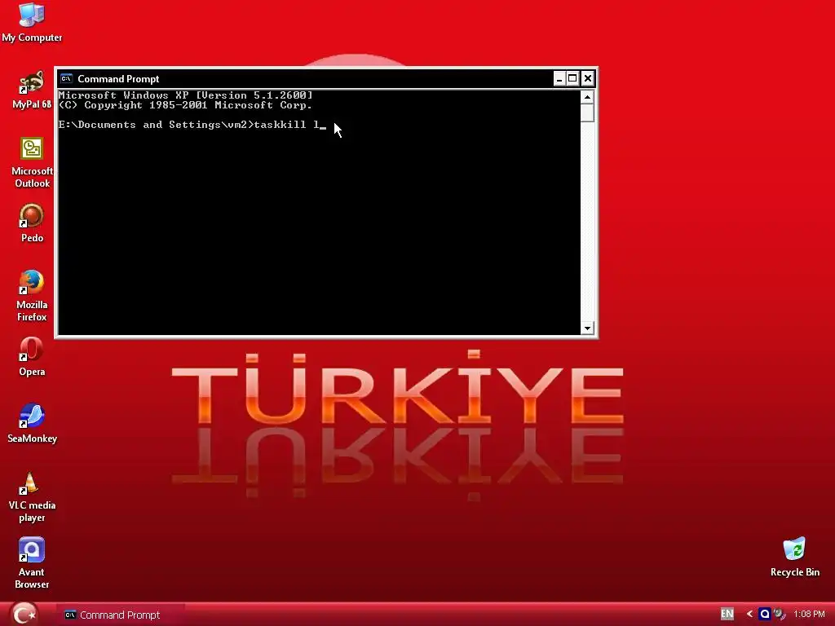Screen dimensions: 835x626
Task: Open the Start button with crescent logo
Action: 24,615
